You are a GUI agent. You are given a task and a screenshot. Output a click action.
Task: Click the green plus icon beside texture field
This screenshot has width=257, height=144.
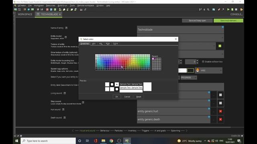click(x=220, y=46)
